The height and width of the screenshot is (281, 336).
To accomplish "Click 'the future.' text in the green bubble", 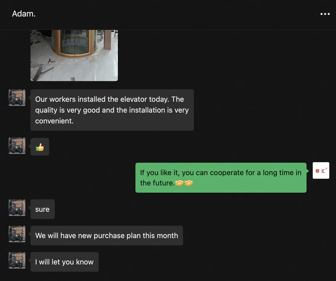I will (157, 183).
